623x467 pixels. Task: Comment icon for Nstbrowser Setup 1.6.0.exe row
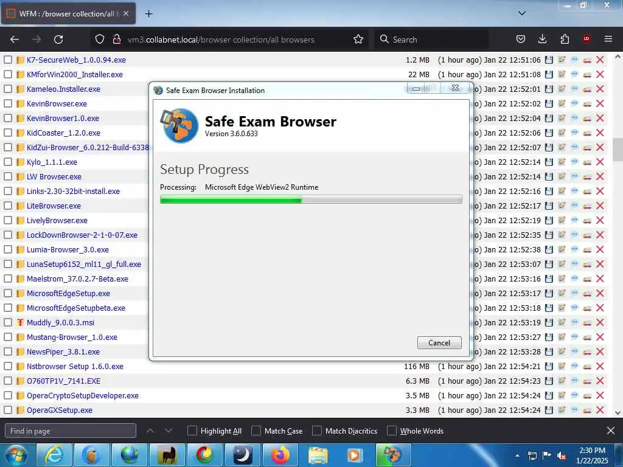click(x=574, y=366)
